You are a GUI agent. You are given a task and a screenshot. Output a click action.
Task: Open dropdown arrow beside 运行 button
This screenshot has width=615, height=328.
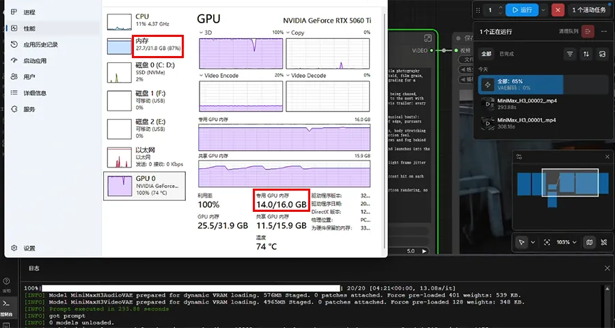click(x=544, y=10)
